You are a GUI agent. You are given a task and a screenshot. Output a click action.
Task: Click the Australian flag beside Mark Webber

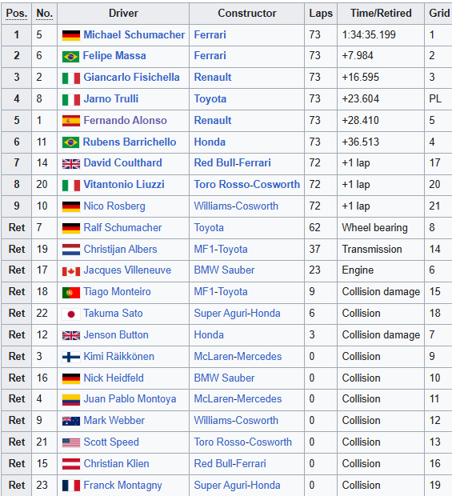click(x=71, y=422)
